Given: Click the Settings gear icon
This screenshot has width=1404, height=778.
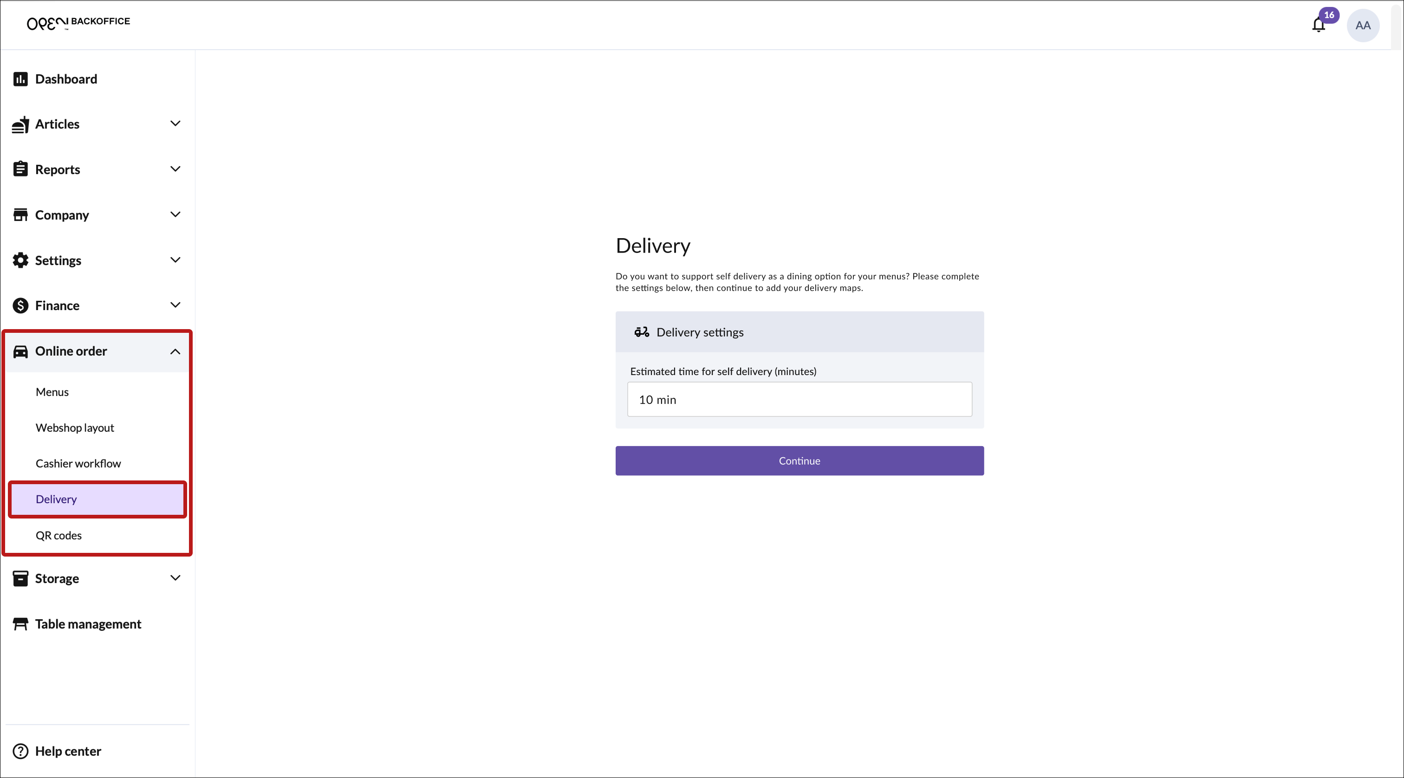Looking at the screenshot, I should coord(20,260).
